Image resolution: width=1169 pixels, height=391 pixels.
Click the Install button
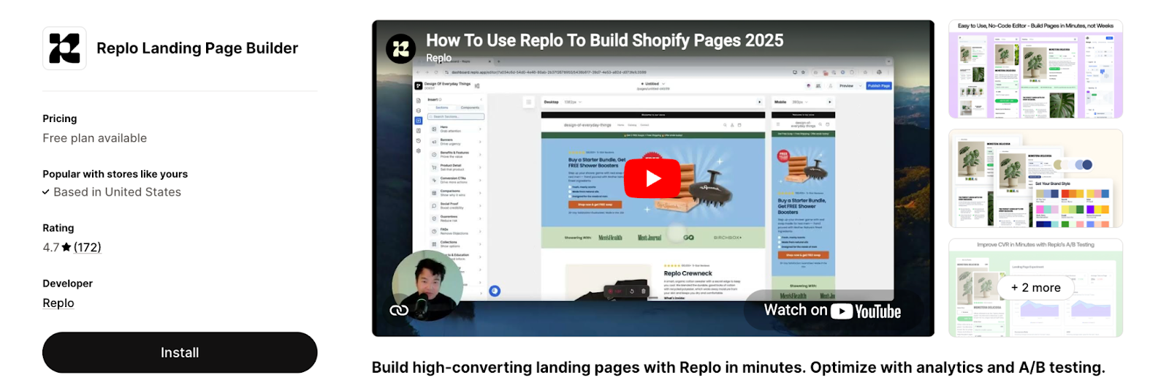tap(180, 352)
